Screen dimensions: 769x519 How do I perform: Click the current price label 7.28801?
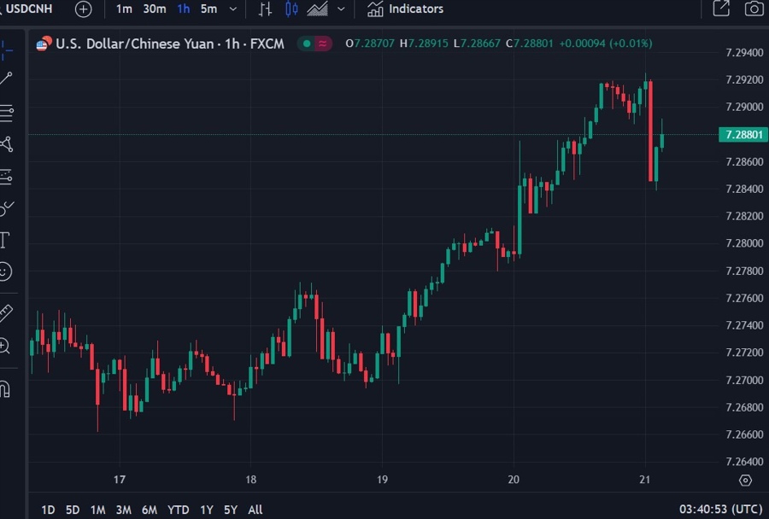point(743,134)
